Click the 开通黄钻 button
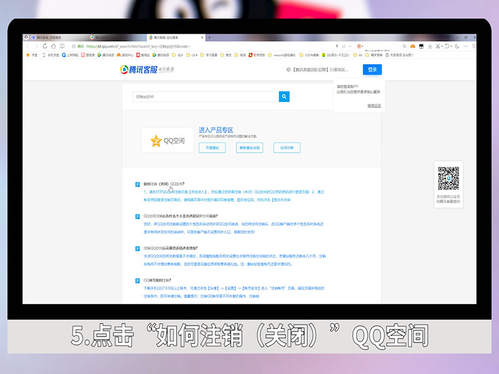The width and height of the screenshot is (499, 374). coord(212,148)
